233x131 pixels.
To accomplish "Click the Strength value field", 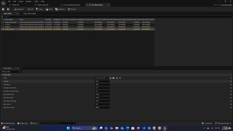I will point(102,82).
